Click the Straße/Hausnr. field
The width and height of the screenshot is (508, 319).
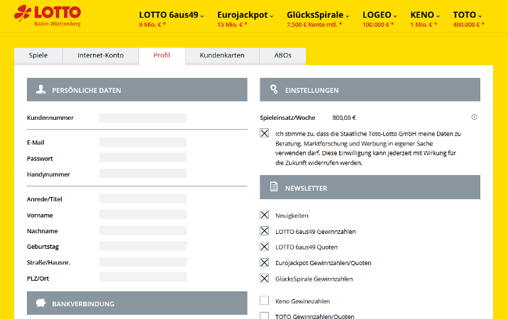click(x=143, y=262)
